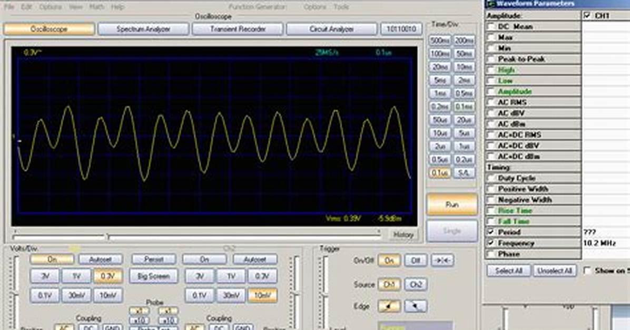Set time base to 2us
Screen dimensions: 630x330
click(x=439, y=147)
